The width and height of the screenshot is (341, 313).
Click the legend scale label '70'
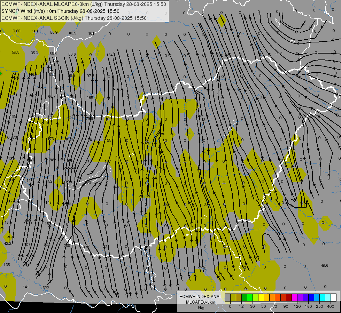click(275, 306)
